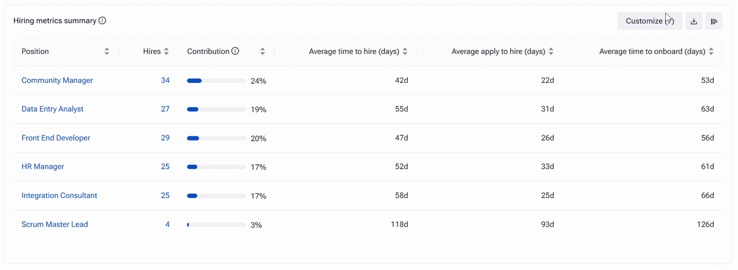Click the download icon button
The height and width of the screenshot is (270, 738).
[694, 21]
